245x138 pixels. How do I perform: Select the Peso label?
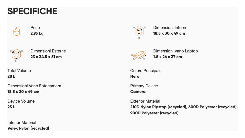pos(35,27)
